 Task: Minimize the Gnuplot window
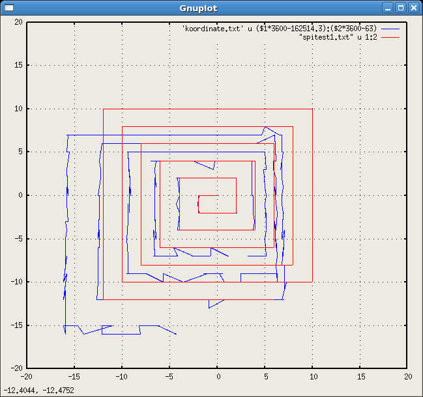pyautogui.click(x=388, y=8)
